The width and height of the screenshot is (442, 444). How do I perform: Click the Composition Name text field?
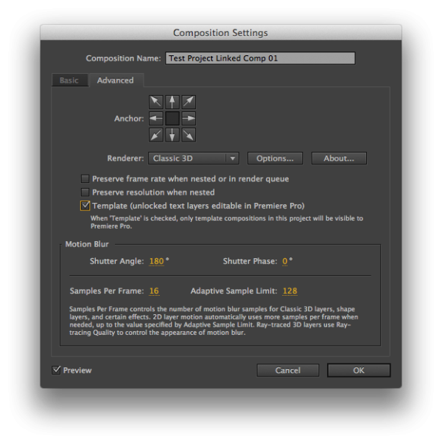coord(260,58)
